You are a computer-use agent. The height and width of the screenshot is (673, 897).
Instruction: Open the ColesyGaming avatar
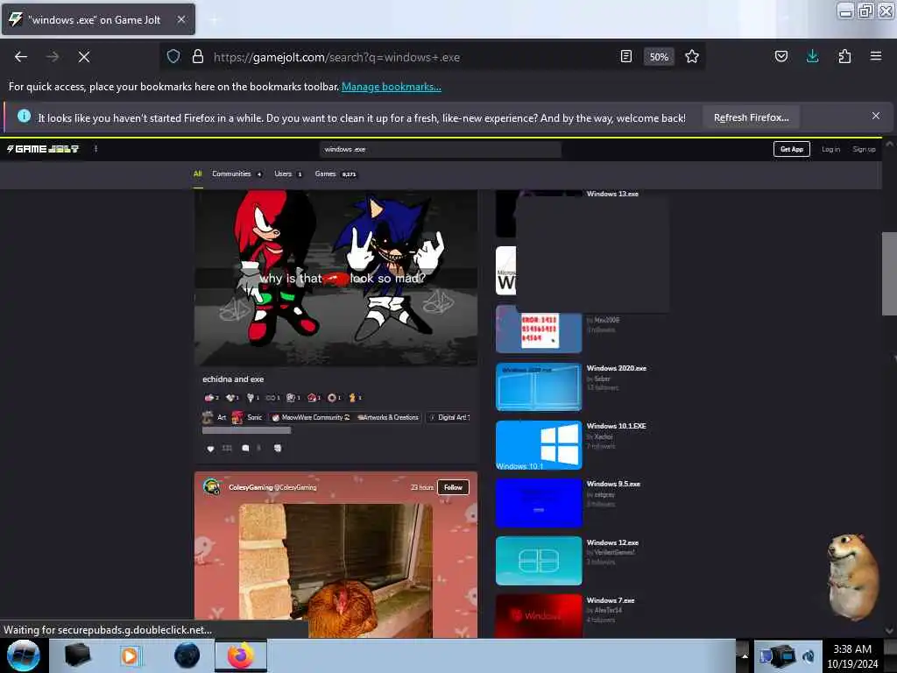[213, 487]
